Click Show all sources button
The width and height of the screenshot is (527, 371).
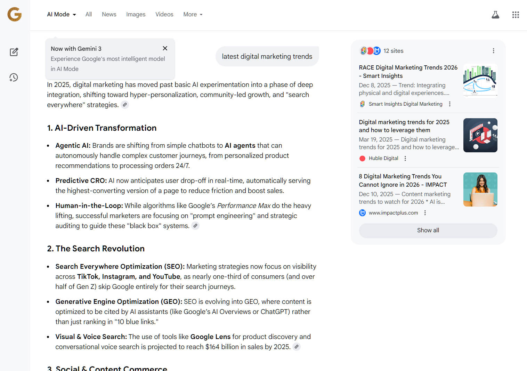[x=428, y=230]
